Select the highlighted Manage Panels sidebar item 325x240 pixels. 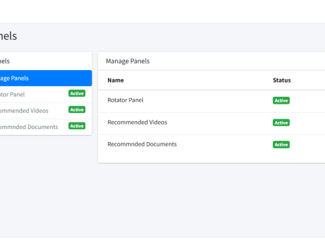coord(45,78)
